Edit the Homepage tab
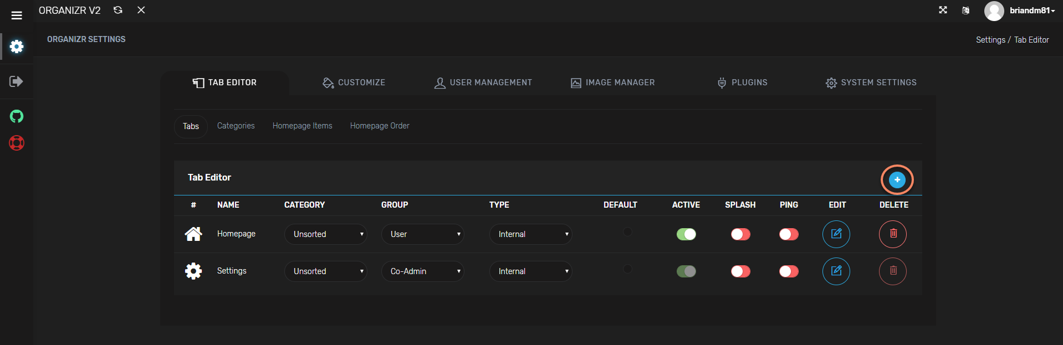1063x345 pixels. pyautogui.click(x=836, y=234)
